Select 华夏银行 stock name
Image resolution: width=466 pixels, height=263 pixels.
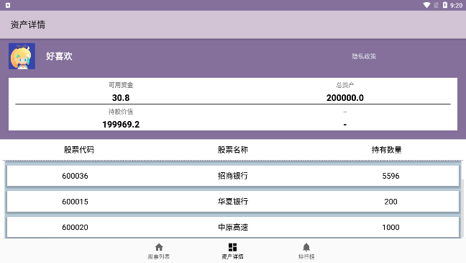(x=233, y=202)
